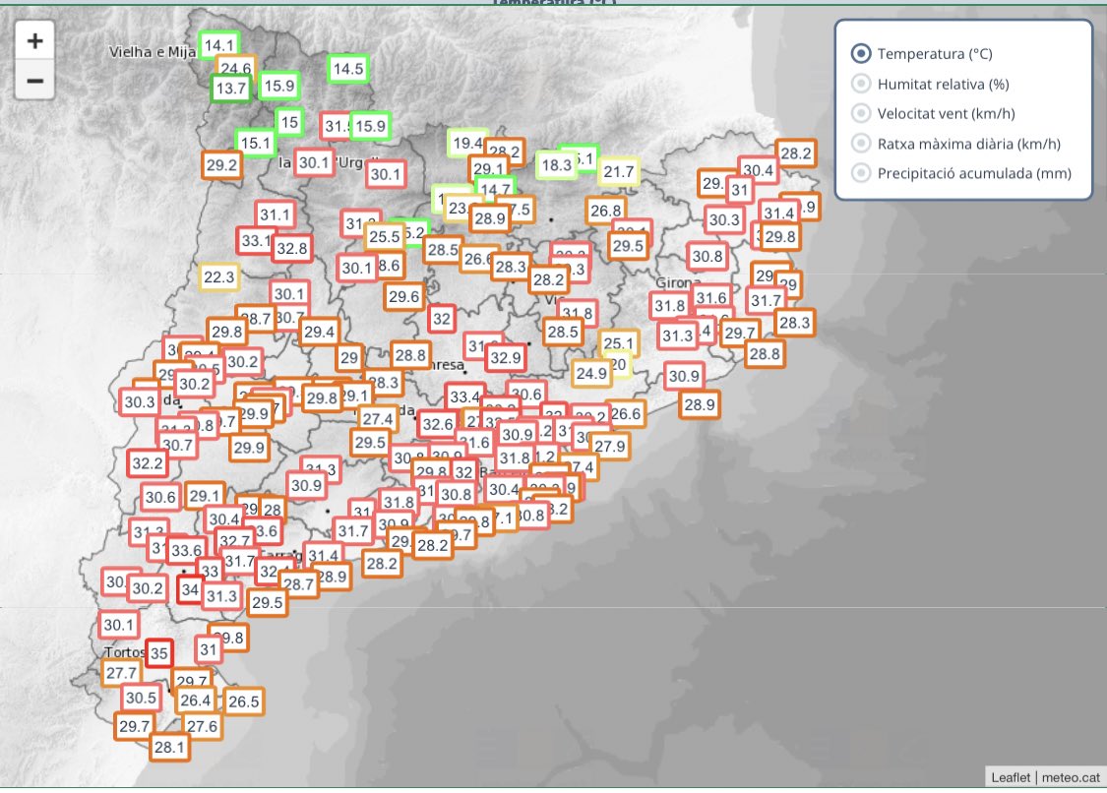Open the meteo.cat attribution link

tap(1071, 777)
